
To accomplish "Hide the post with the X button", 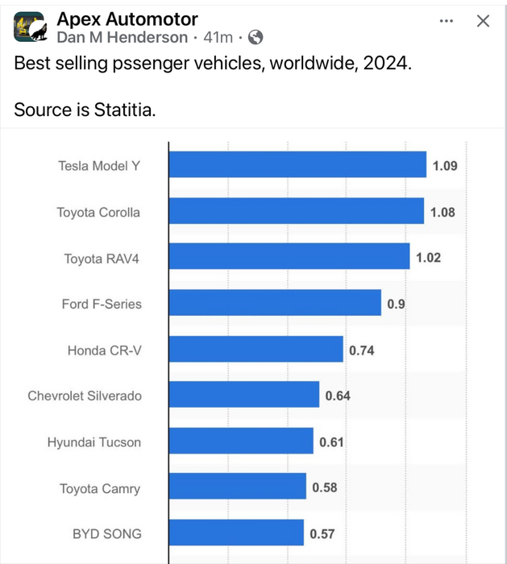I will [x=483, y=21].
